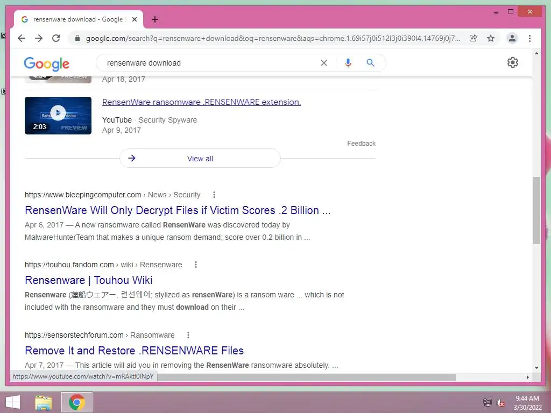Open File Explorer from the taskbar

(44, 402)
